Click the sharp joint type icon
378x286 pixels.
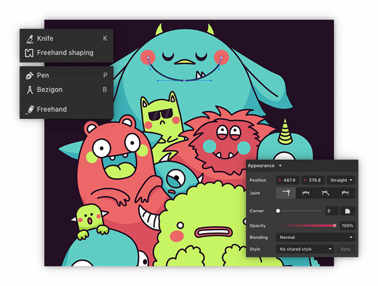[286, 193]
